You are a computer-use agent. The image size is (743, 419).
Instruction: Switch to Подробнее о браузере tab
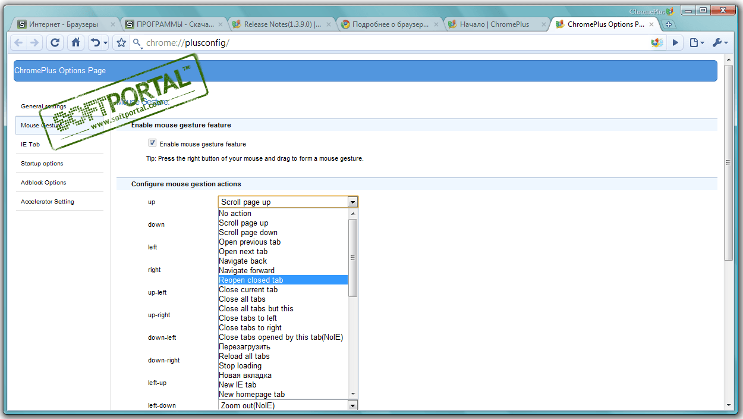[x=390, y=24]
